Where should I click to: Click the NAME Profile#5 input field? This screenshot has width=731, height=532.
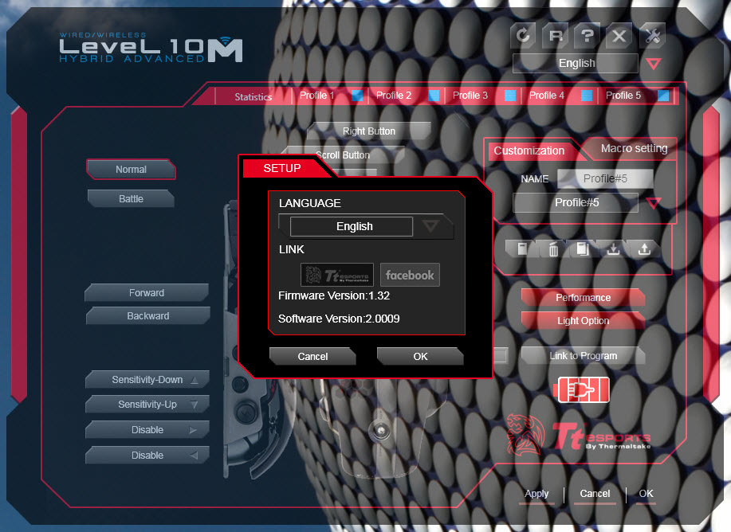(x=605, y=179)
